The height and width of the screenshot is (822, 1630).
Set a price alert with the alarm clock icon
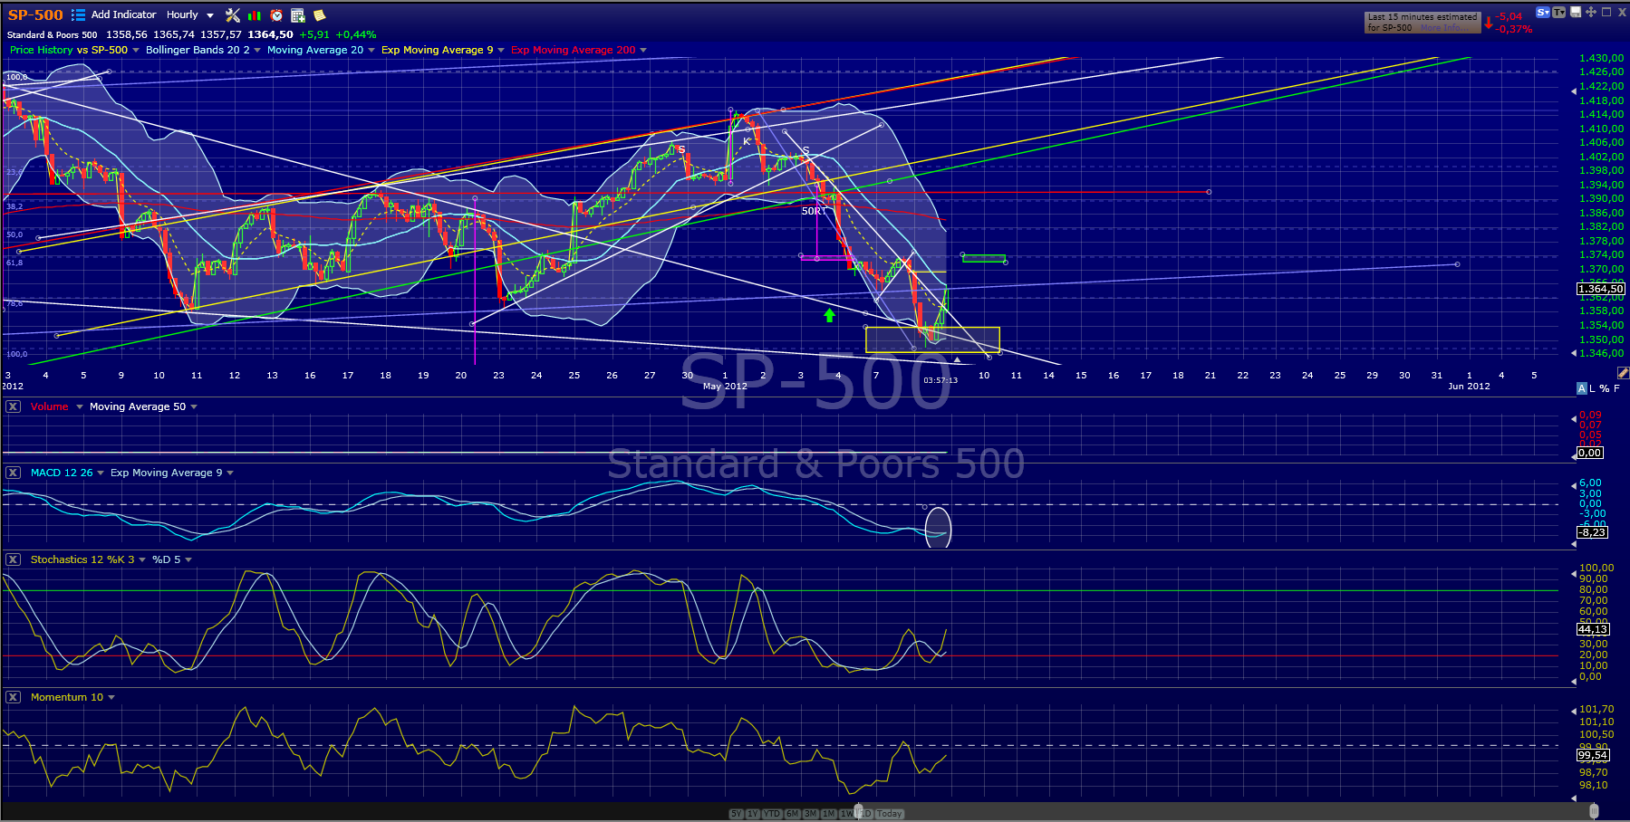(276, 15)
